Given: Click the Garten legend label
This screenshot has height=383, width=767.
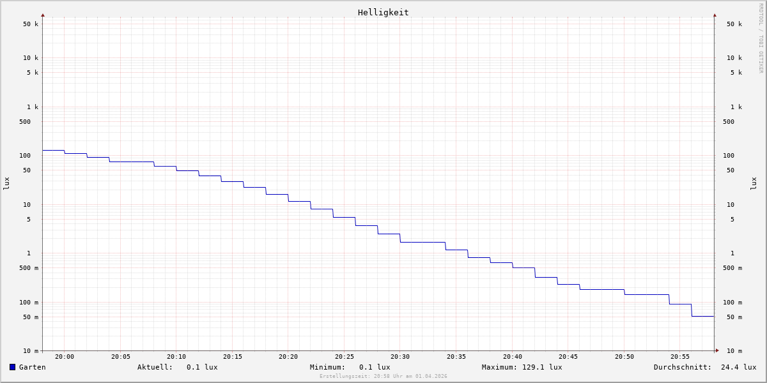Looking at the screenshot, I should tap(32, 367).
